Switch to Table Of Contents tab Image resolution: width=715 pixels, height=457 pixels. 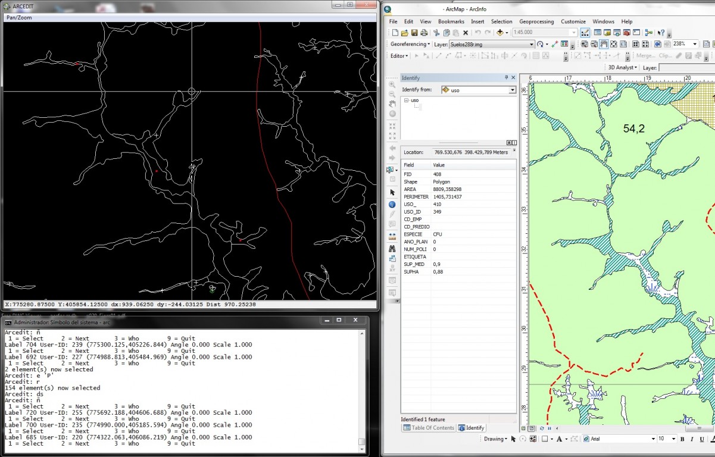click(429, 428)
